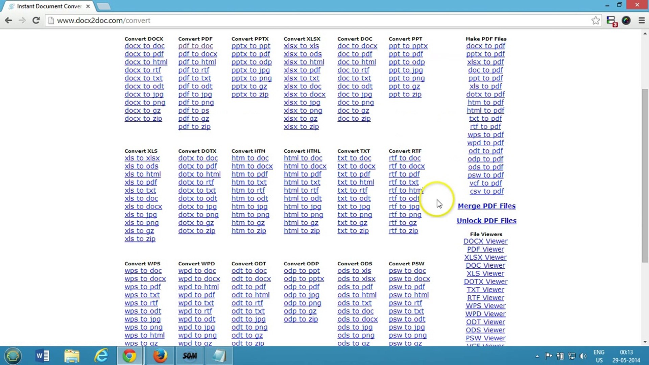
Task: Click the browser back arrow
Action: (x=8, y=20)
